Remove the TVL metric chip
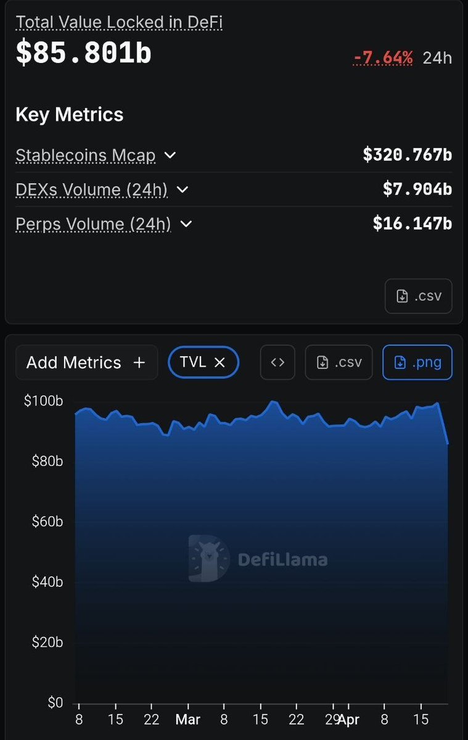The width and height of the screenshot is (468, 740). pyautogui.click(x=220, y=362)
